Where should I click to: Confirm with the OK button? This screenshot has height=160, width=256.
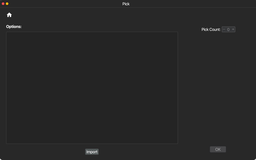(x=218, y=149)
